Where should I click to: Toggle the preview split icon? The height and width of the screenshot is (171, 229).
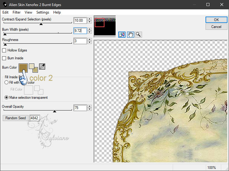(x=122, y=35)
